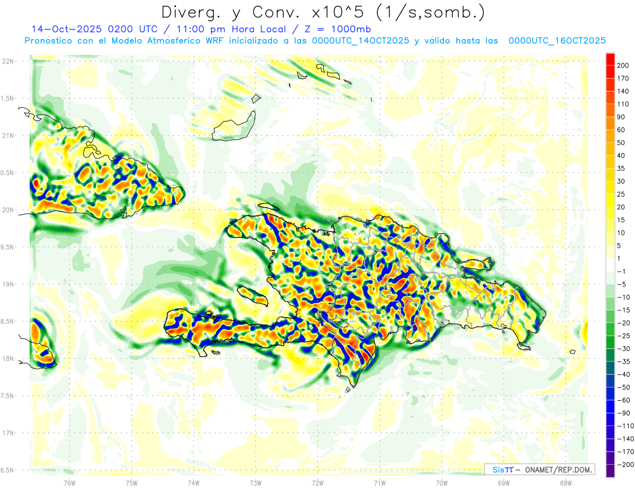635x490 pixels.
Task: Click the '73W' longitude label
Action: [x=256, y=483]
